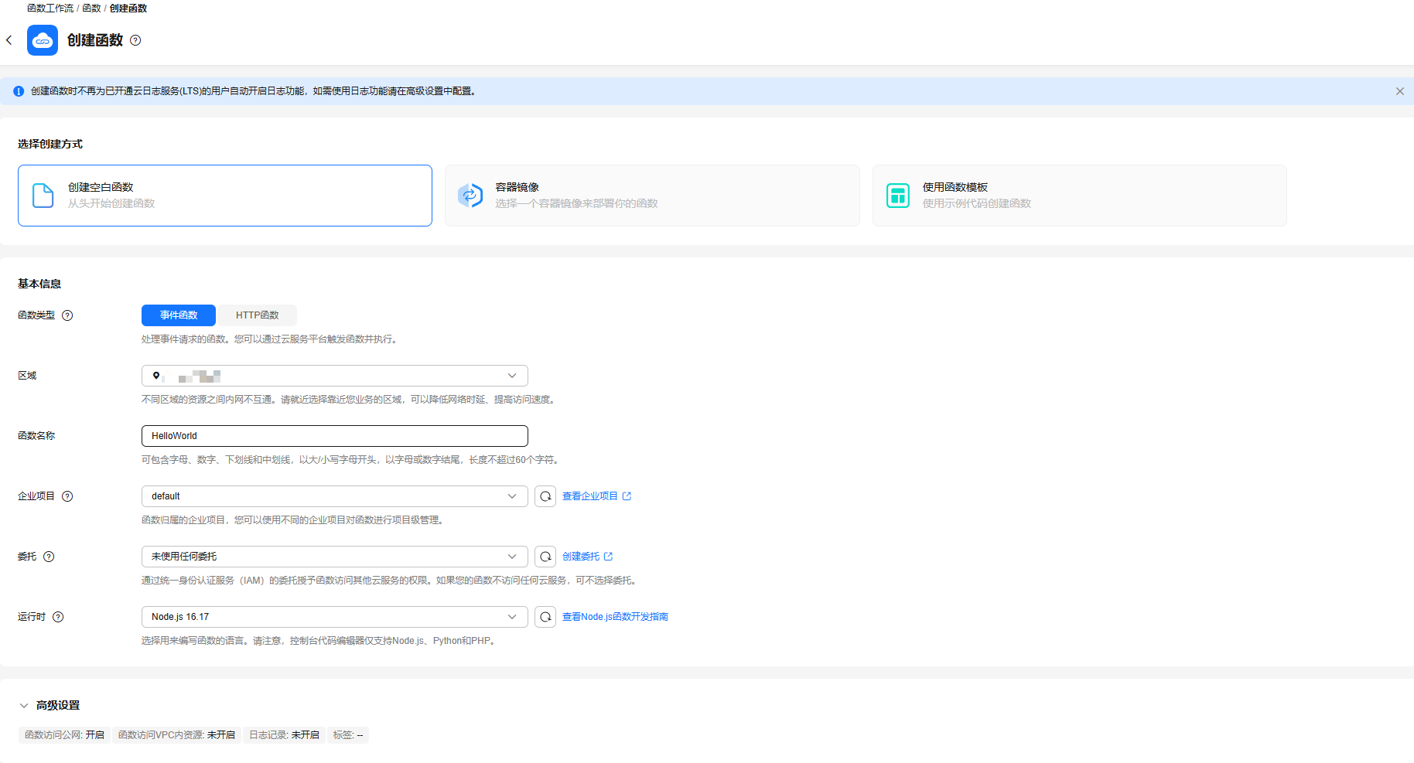Refresh the 企业项目 list
This screenshot has height=763, width=1414.
(x=545, y=496)
